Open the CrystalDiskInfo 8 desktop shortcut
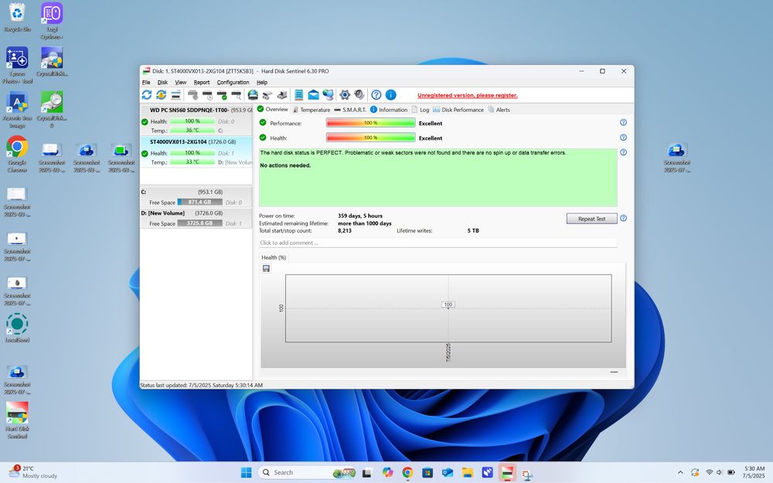This screenshot has height=483, width=773. point(52,110)
